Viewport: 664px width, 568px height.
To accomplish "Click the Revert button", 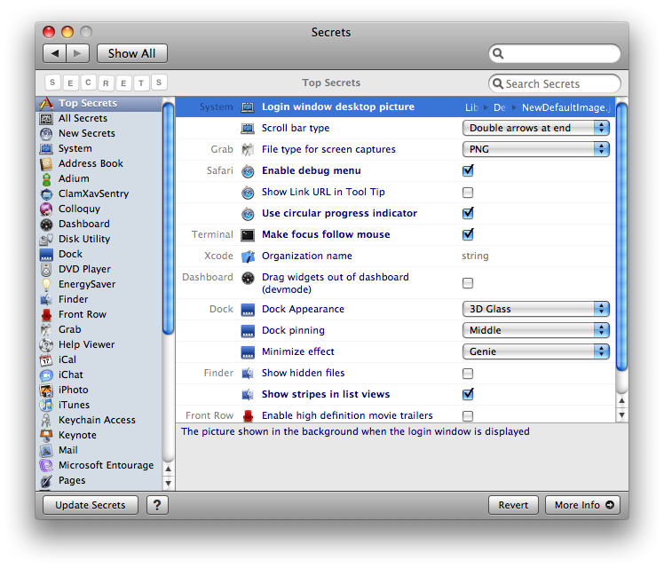I will [513, 505].
